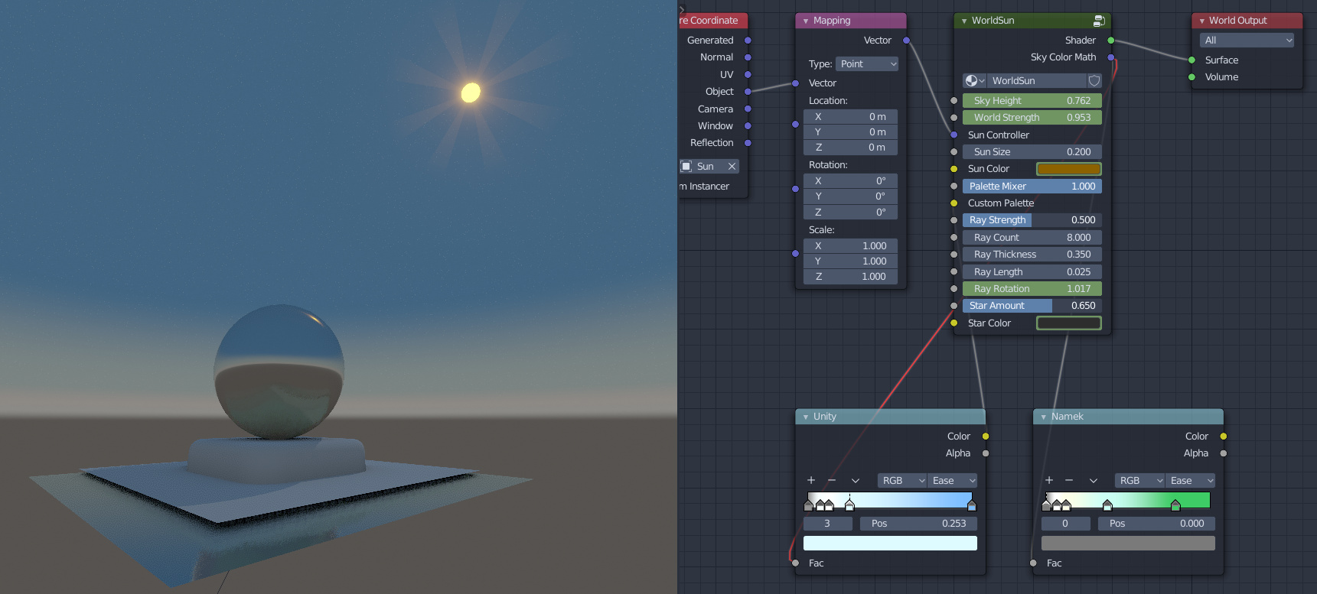The width and height of the screenshot is (1317, 594).
Task: Click the Unity stop color bar
Action: pyautogui.click(x=890, y=544)
